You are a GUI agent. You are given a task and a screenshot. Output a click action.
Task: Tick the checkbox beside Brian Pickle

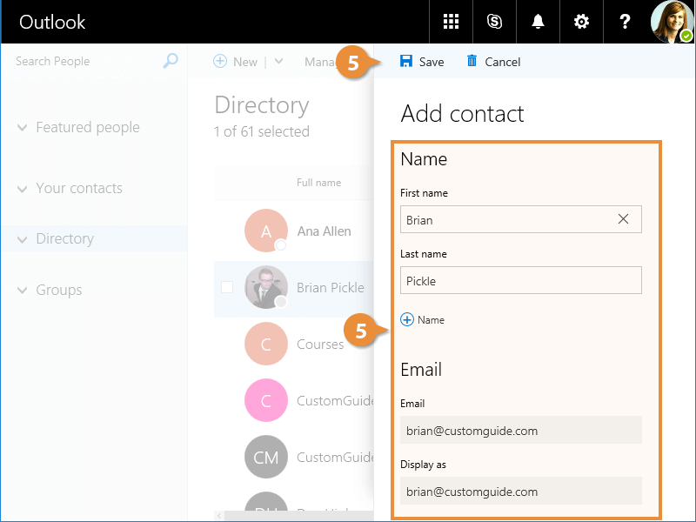coord(227,287)
